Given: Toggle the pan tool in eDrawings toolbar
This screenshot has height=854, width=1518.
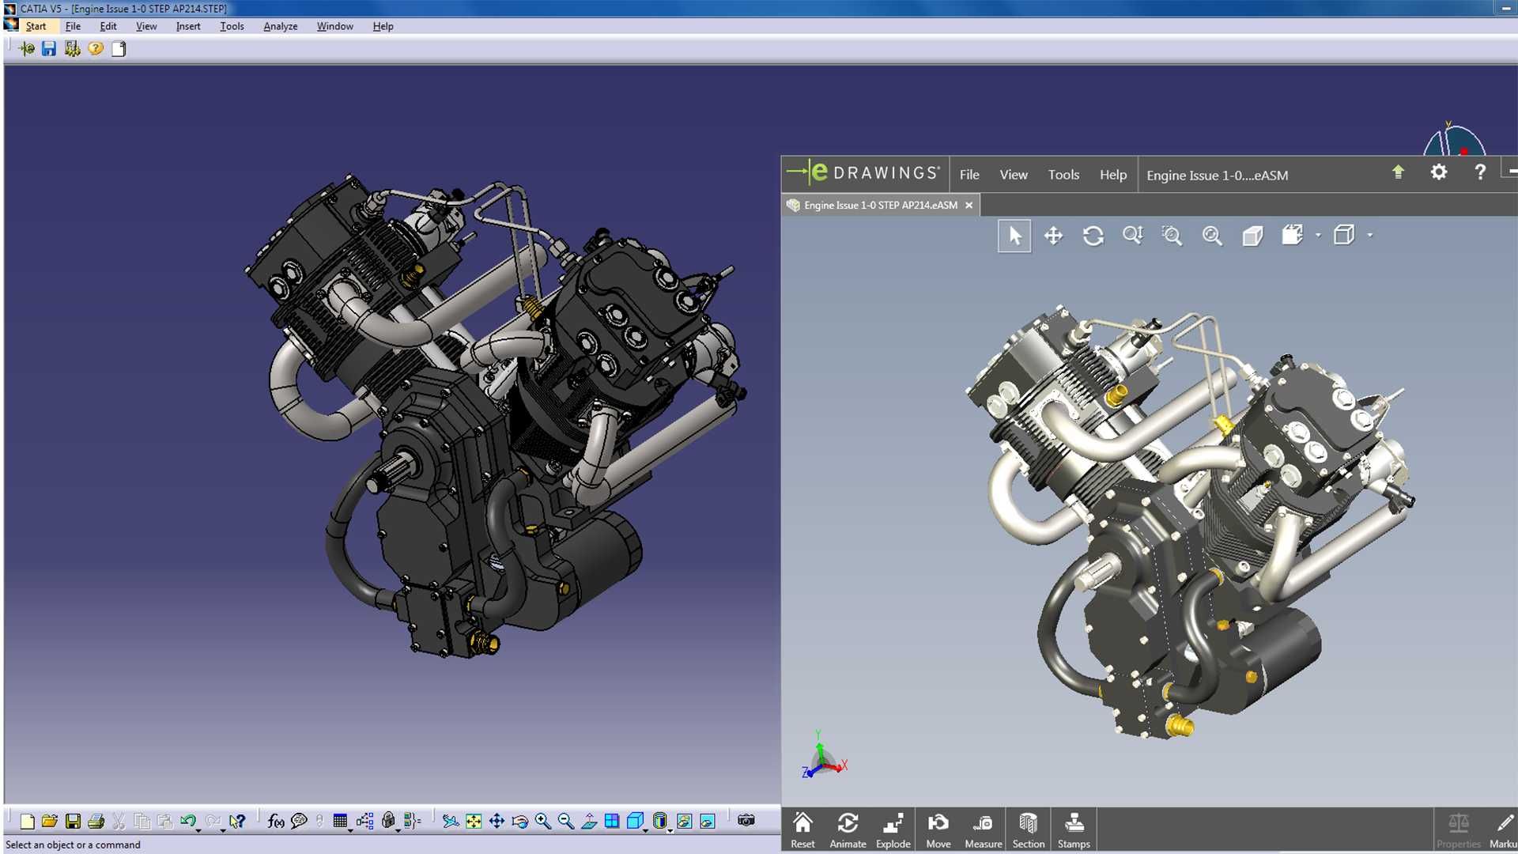Looking at the screenshot, I should click(x=1052, y=235).
